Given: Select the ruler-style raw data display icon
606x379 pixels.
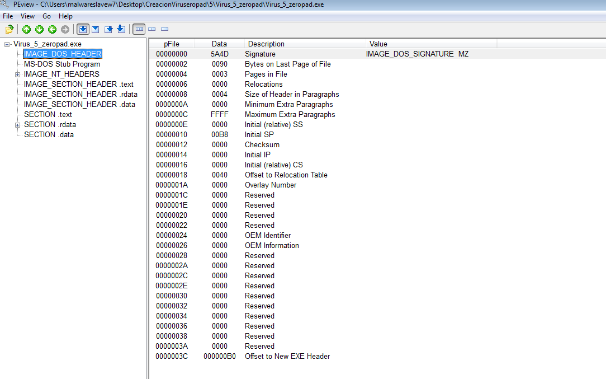Looking at the screenshot, I should coord(138,29).
